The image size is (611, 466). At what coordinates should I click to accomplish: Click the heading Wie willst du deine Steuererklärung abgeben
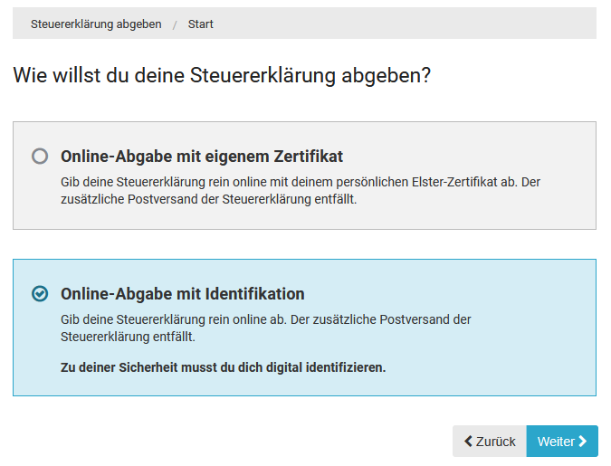222,76
